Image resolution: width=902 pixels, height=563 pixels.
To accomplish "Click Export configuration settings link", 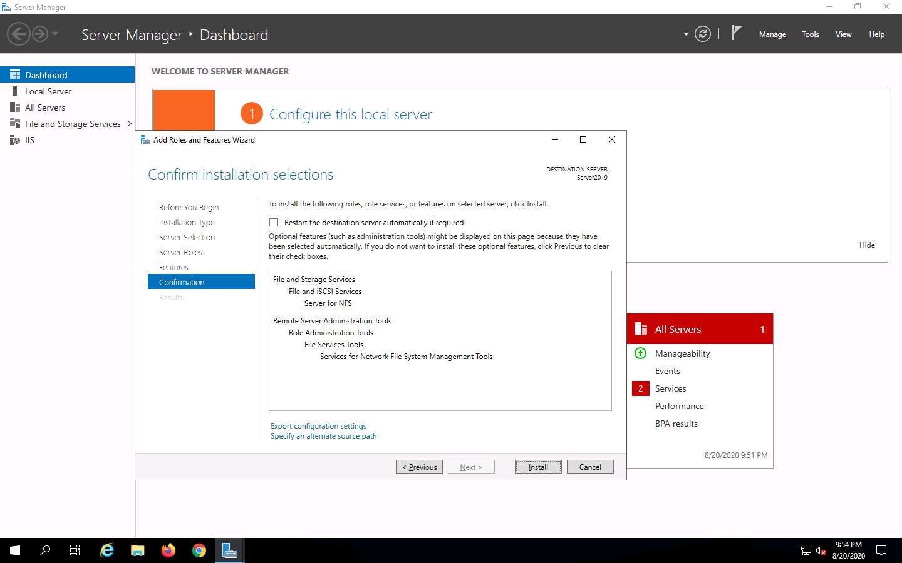I will [318, 426].
